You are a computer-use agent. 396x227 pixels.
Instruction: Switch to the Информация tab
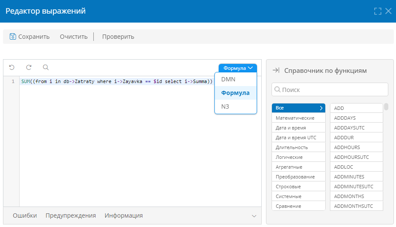tap(124, 216)
